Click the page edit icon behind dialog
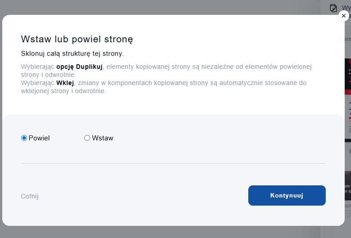 coord(333,8)
